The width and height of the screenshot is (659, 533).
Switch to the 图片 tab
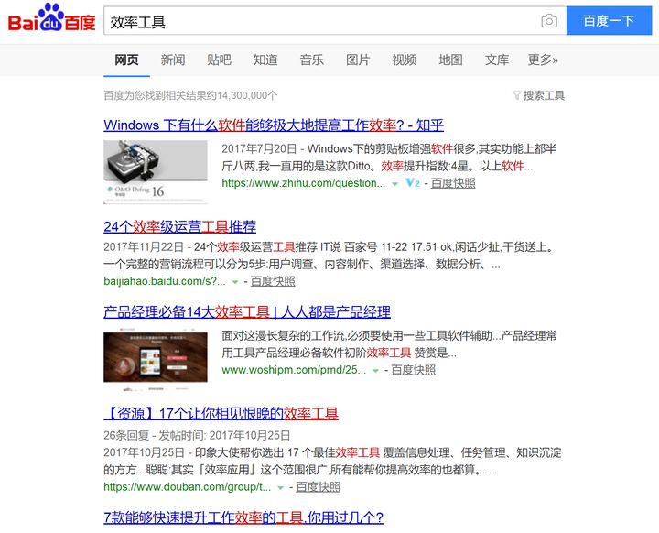point(358,60)
